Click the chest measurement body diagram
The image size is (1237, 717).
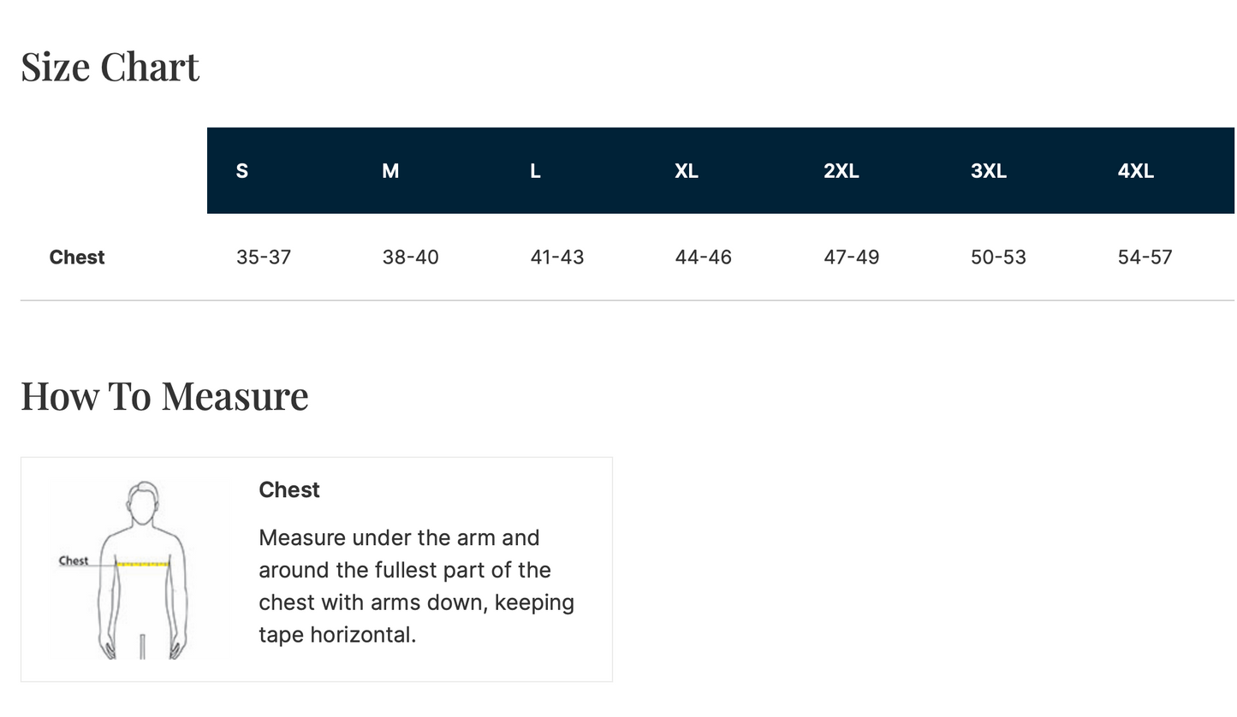pos(142,570)
